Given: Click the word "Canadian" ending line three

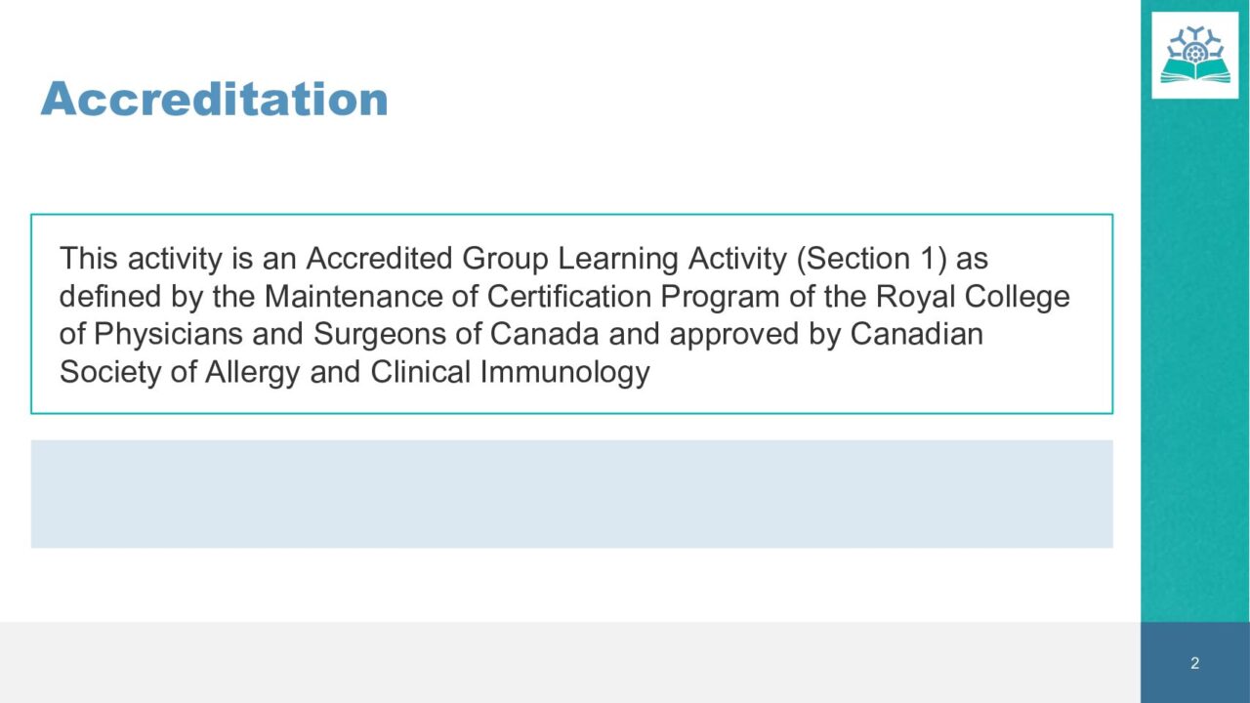Looking at the screenshot, I should click(x=916, y=334).
